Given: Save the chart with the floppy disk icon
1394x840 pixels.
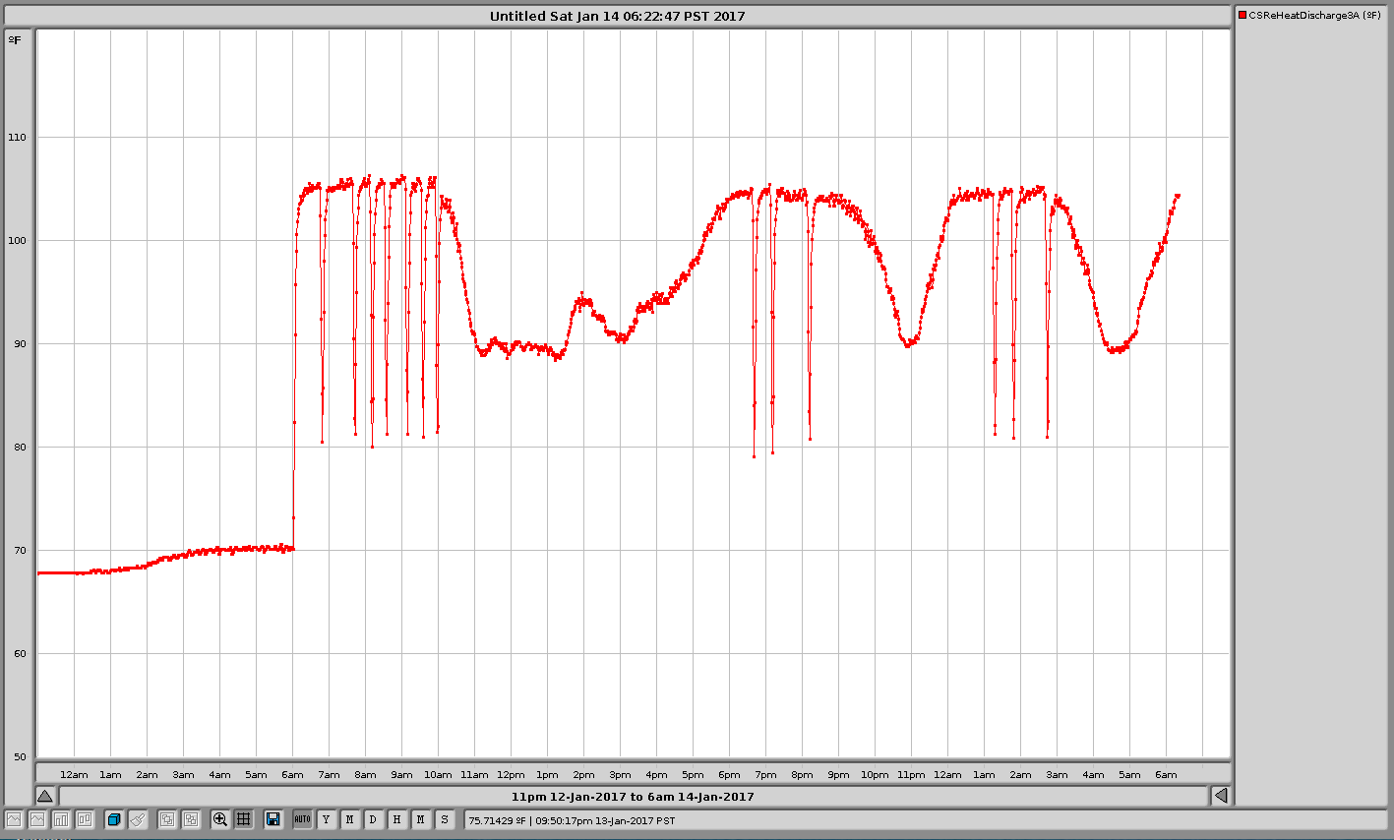Looking at the screenshot, I should click(273, 819).
